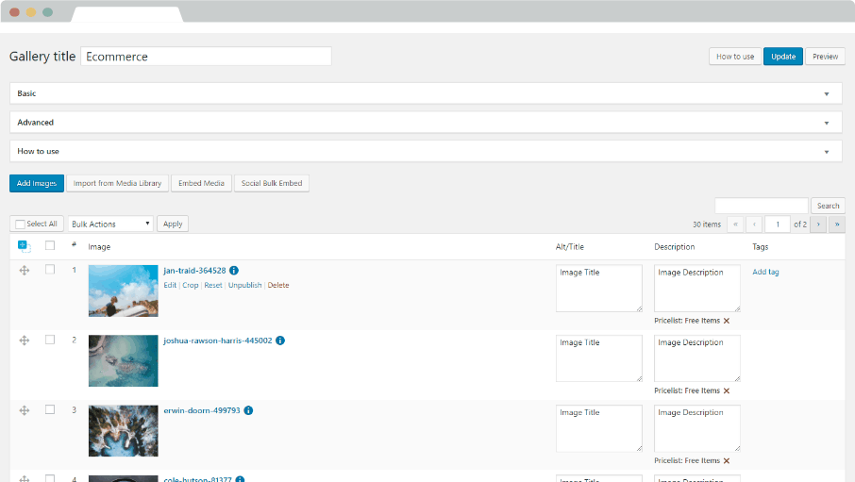Viewport: 855px width, 482px height.
Task: Check the Select All checkbox
Action: pyautogui.click(x=20, y=224)
